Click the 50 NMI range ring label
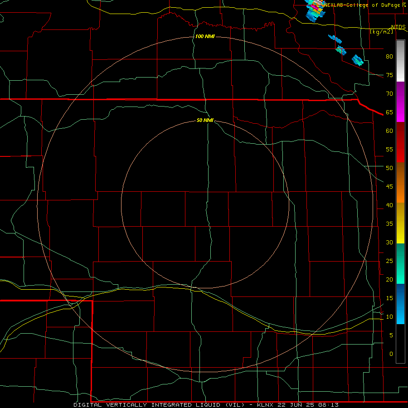This screenshot has height=408, width=408. 205,120
